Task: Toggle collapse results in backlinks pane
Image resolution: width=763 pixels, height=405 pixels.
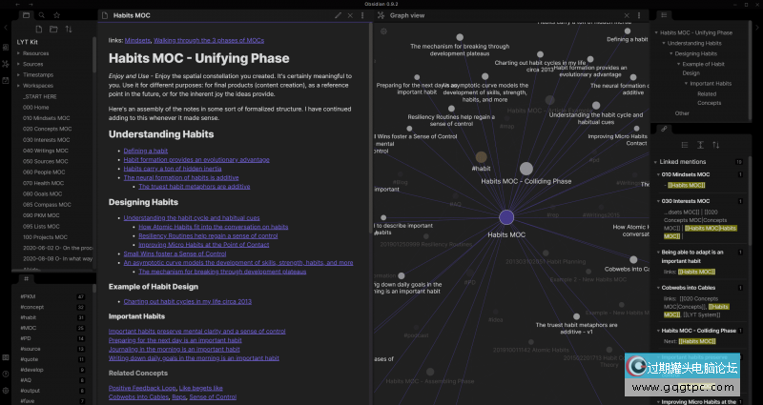Action: [683, 145]
